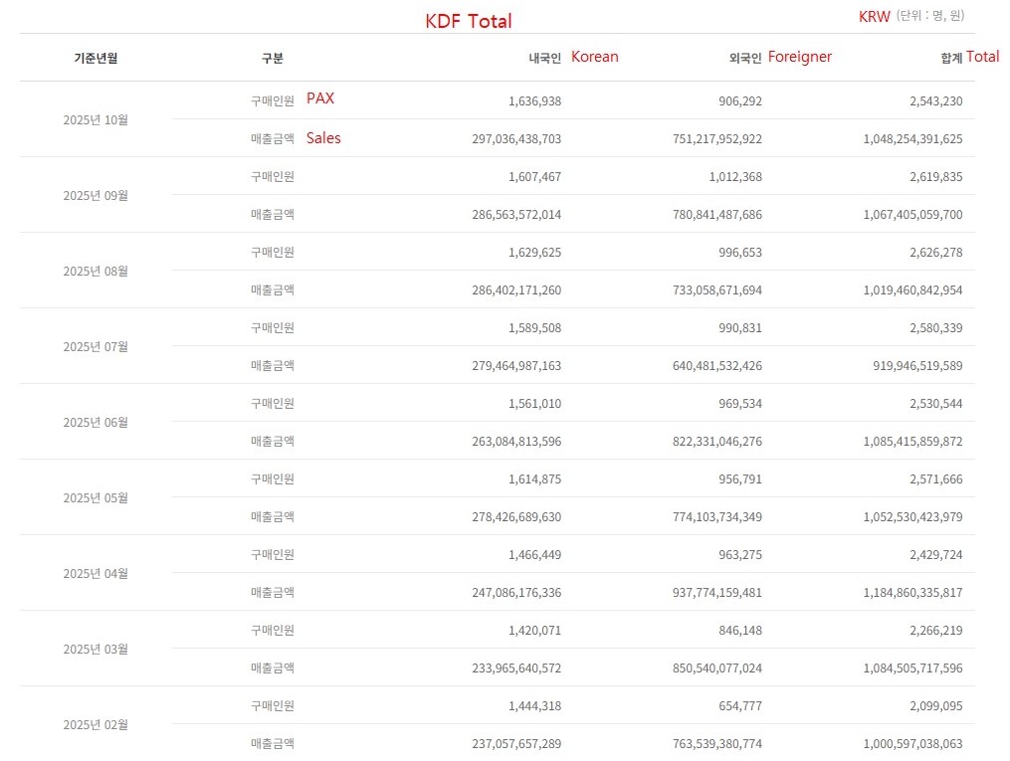Click the 구분 column header
The height and width of the screenshot is (761, 1010).
(x=272, y=59)
